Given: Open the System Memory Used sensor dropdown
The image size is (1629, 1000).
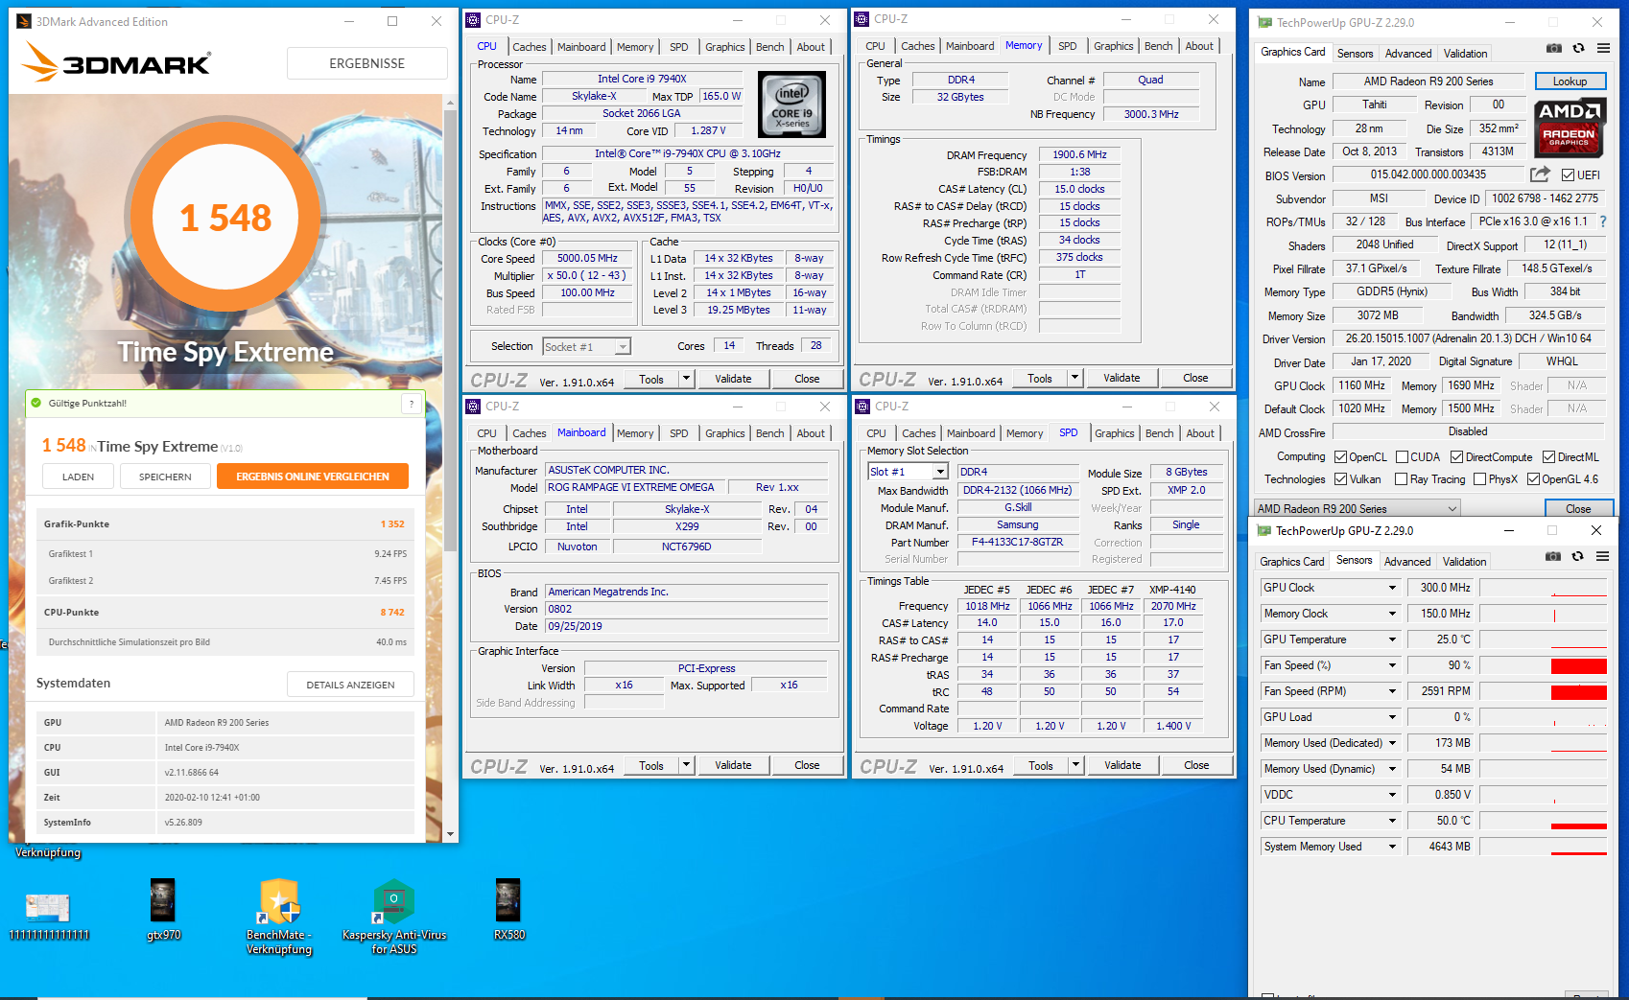Looking at the screenshot, I should [1392, 847].
